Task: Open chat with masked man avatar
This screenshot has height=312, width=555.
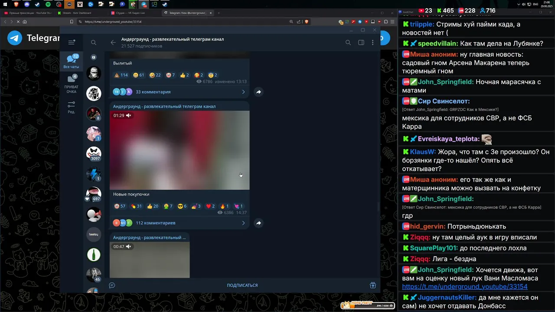Action: click(94, 73)
